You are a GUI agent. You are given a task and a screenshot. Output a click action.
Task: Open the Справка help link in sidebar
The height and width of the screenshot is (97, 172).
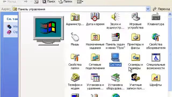[12, 32]
